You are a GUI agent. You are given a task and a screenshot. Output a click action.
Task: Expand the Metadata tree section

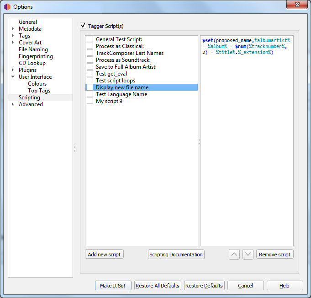13,29
